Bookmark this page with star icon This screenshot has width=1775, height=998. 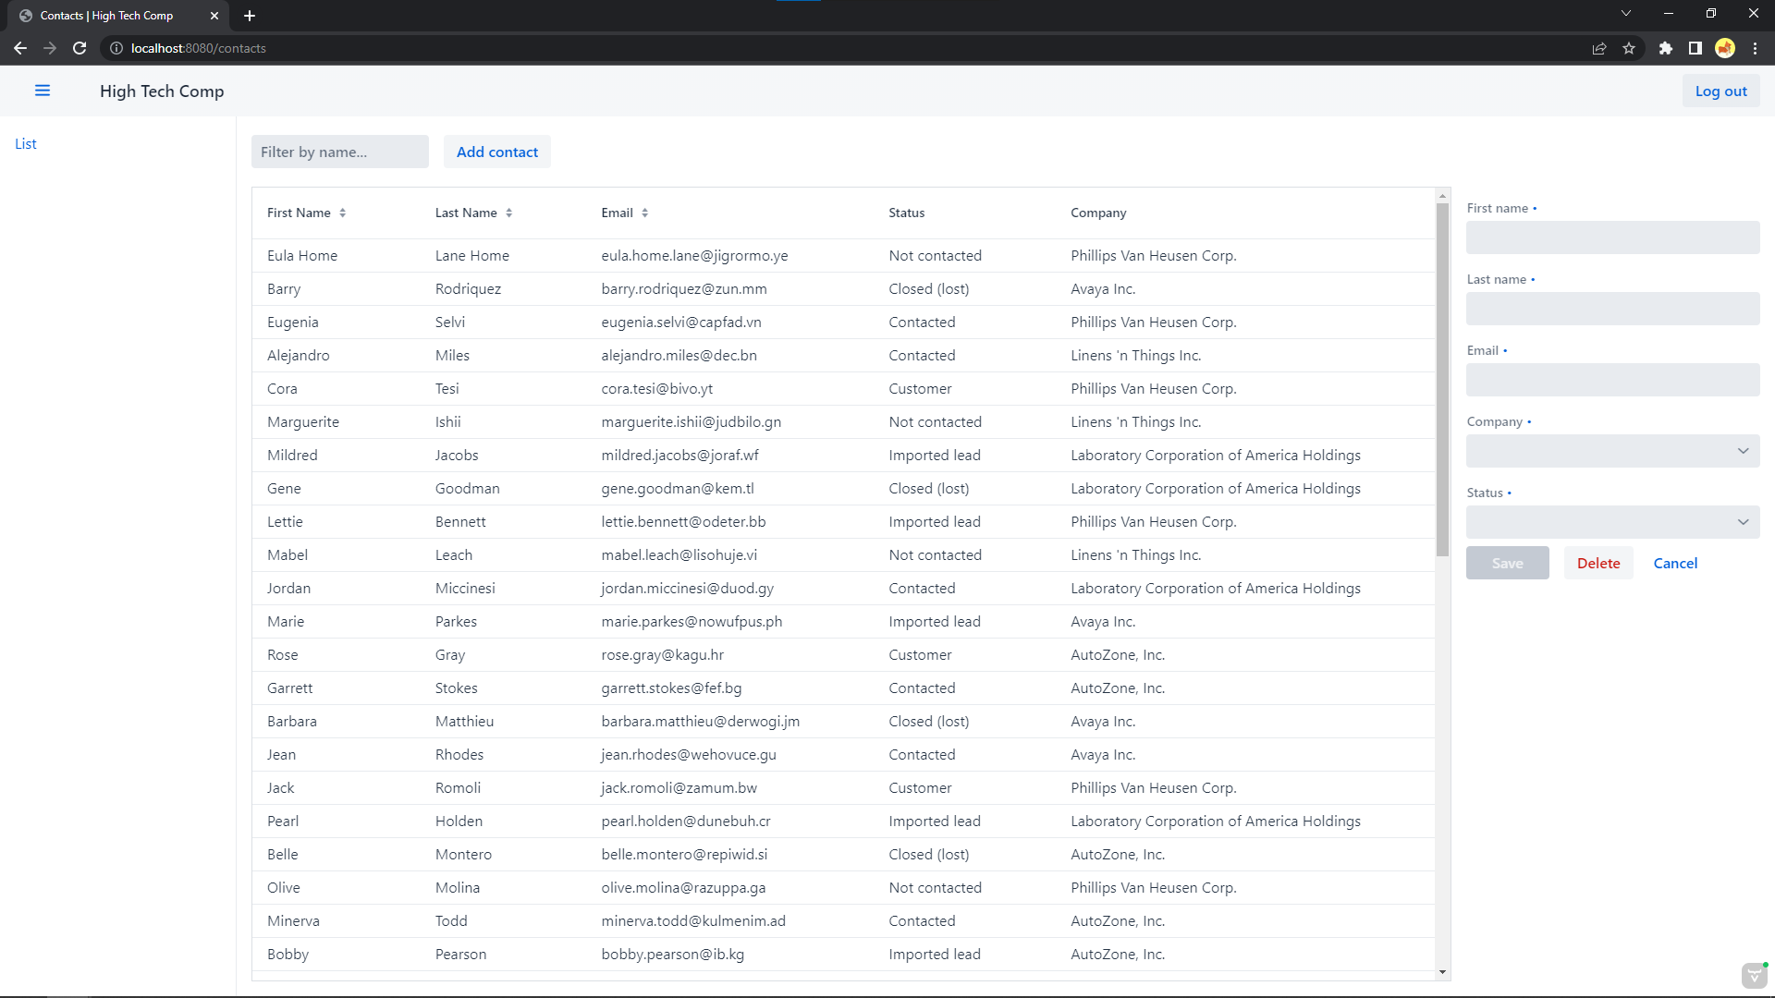[1629, 48]
